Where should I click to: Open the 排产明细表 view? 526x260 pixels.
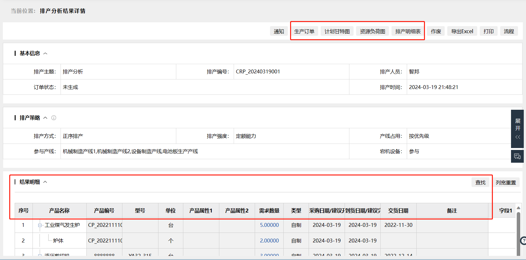coord(408,31)
